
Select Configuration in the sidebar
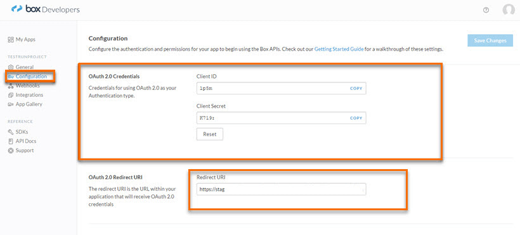click(31, 77)
